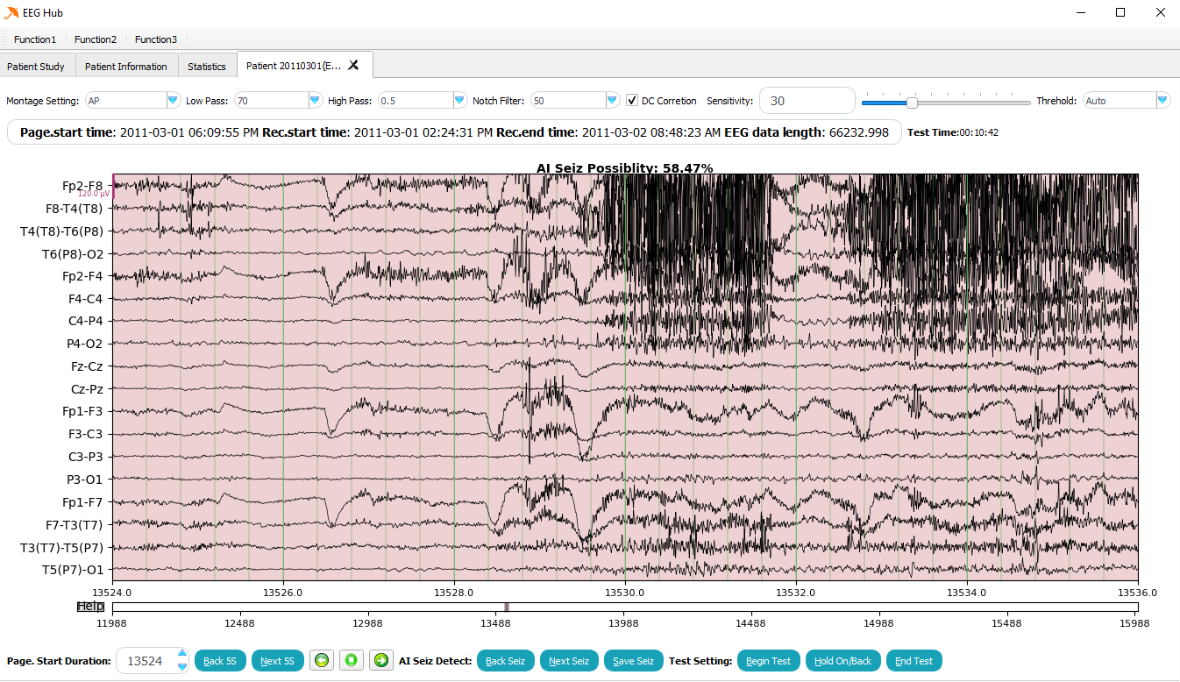Increase the Page Start Duration stepper

181,653
